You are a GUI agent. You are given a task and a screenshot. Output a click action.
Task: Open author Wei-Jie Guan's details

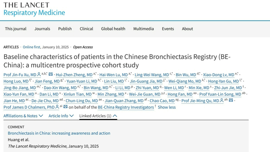point(145,94)
